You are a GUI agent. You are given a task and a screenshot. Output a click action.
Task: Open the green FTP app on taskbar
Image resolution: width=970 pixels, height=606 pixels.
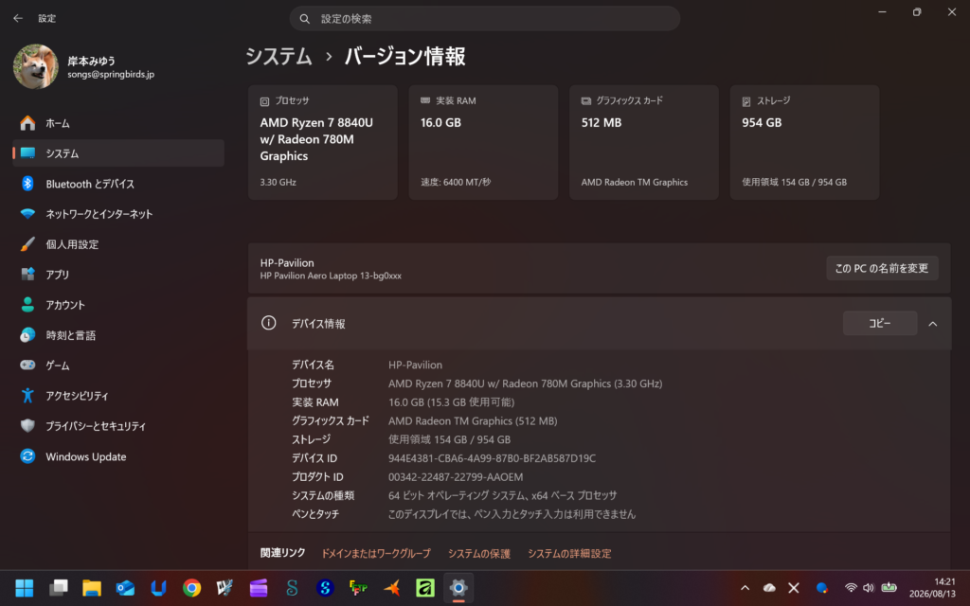[x=358, y=588]
